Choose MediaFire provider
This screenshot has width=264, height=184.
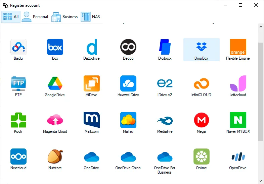[165, 120]
